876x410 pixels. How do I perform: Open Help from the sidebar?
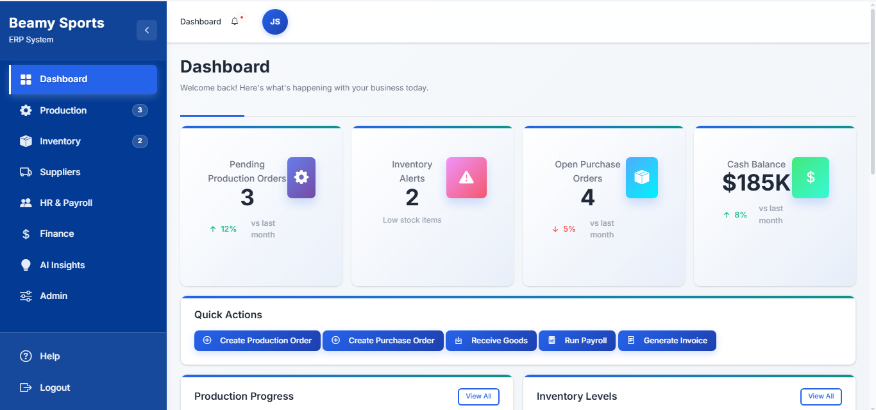83,356
